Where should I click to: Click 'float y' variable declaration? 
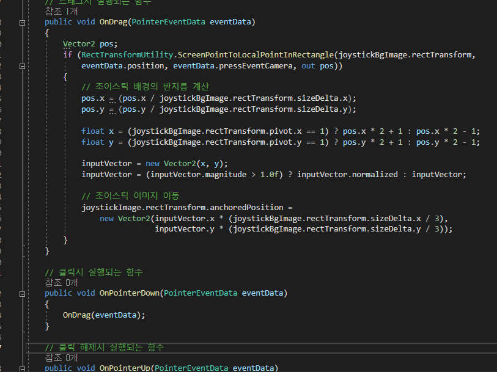tap(97, 142)
